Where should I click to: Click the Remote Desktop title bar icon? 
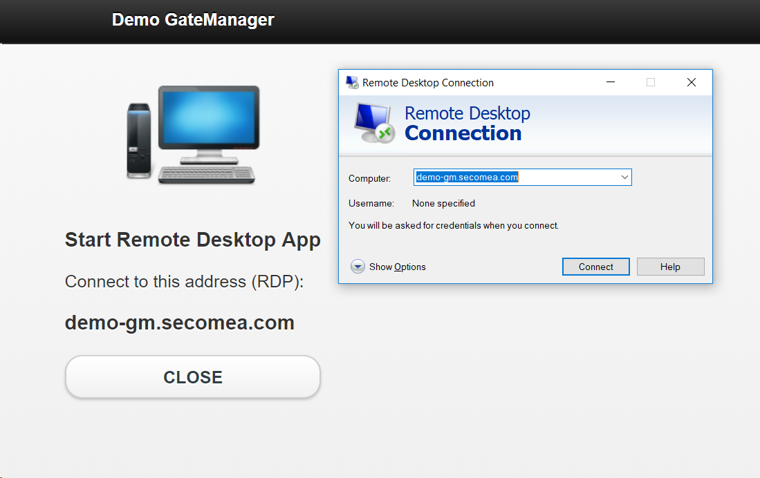353,82
